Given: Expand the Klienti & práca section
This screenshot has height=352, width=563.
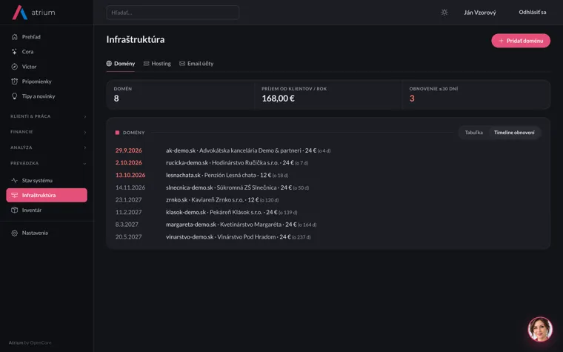Looking at the screenshot, I should [x=47, y=116].
